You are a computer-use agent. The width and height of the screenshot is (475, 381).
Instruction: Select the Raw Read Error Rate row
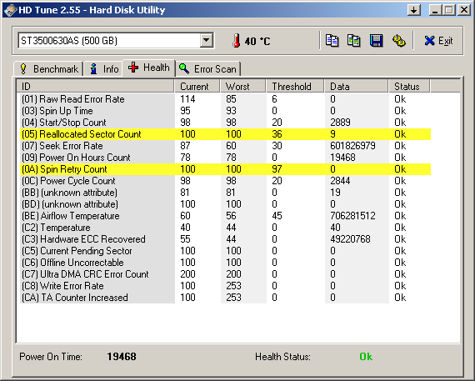pyautogui.click(x=225, y=99)
